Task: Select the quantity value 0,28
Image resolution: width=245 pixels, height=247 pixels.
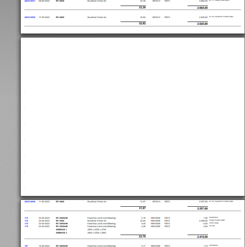Action: (x=143, y=226)
